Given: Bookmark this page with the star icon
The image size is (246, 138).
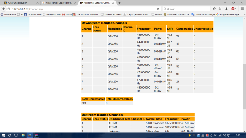Looking at the screenshot, I should [214, 9].
